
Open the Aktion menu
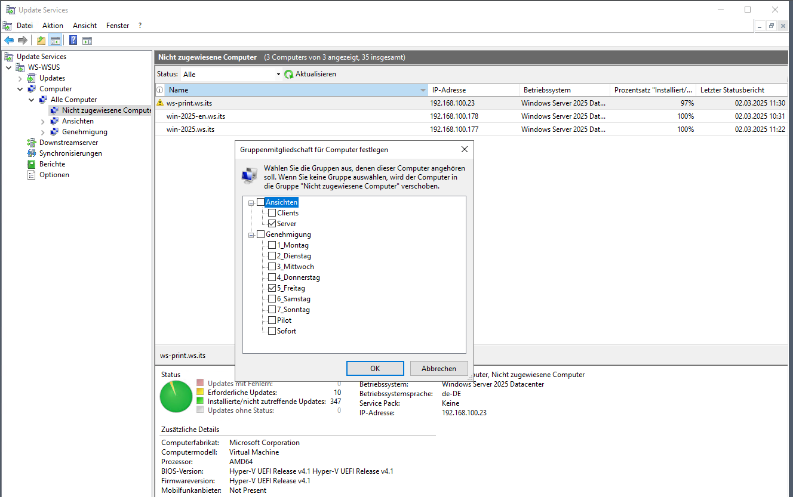pos(53,26)
